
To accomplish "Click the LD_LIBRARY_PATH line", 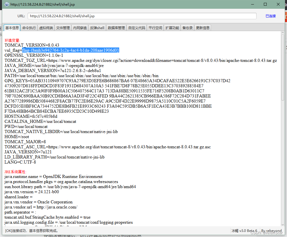I will point(55,157).
